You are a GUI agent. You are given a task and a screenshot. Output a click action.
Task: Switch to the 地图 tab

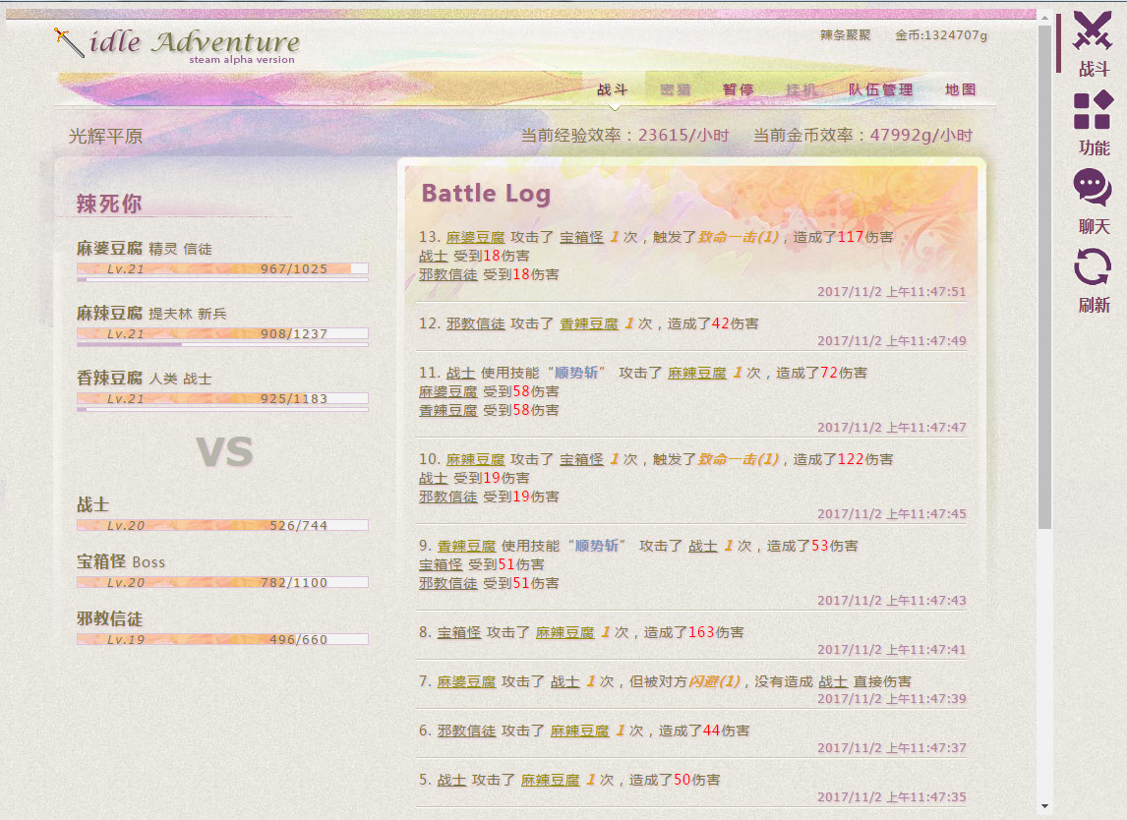point(959,88)
